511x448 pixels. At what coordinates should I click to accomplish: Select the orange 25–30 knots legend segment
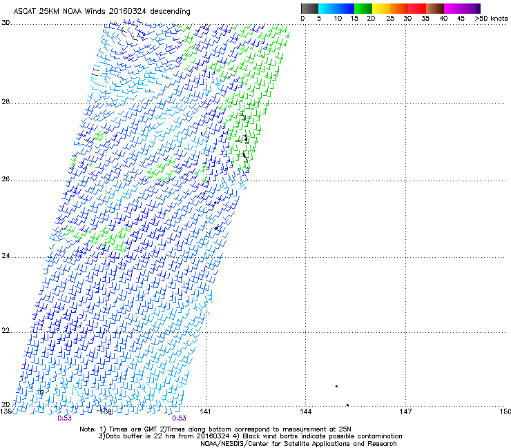tap(399, 8)
